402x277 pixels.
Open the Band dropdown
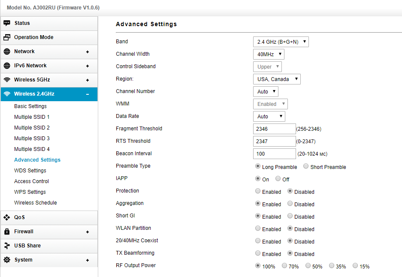click(281, 42)
